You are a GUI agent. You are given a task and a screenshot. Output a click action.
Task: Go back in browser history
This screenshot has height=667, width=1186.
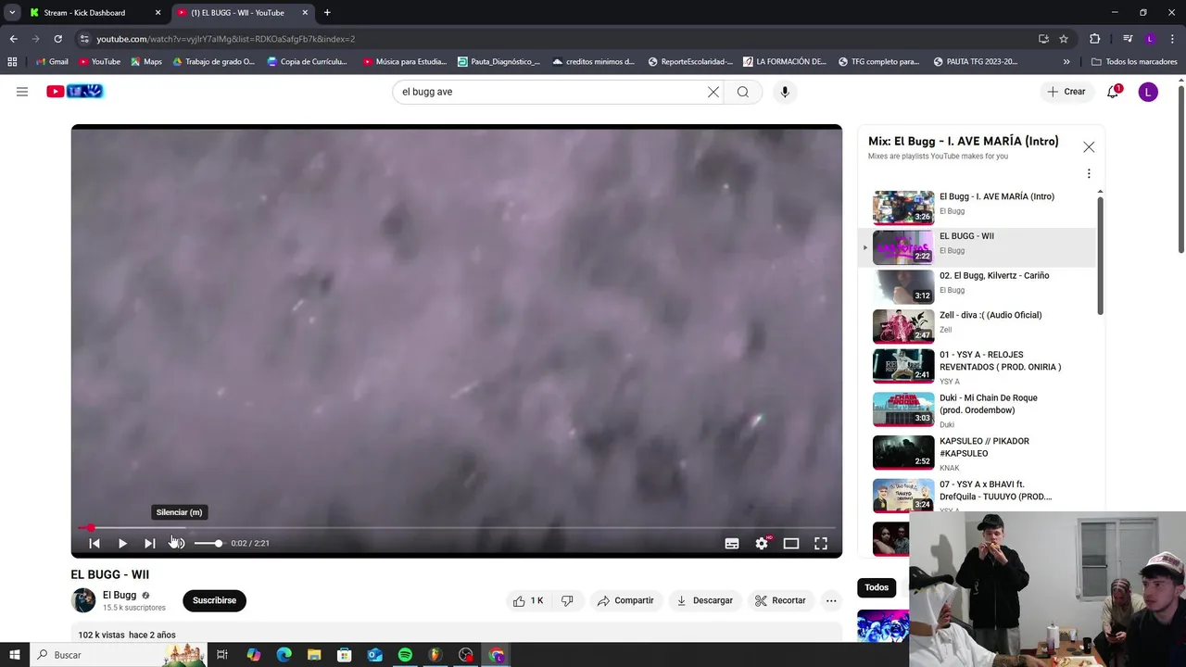click(x=13, y=39)
